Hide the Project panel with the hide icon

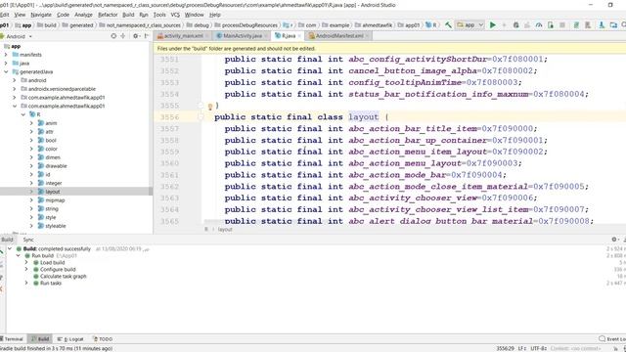point(146,36)
